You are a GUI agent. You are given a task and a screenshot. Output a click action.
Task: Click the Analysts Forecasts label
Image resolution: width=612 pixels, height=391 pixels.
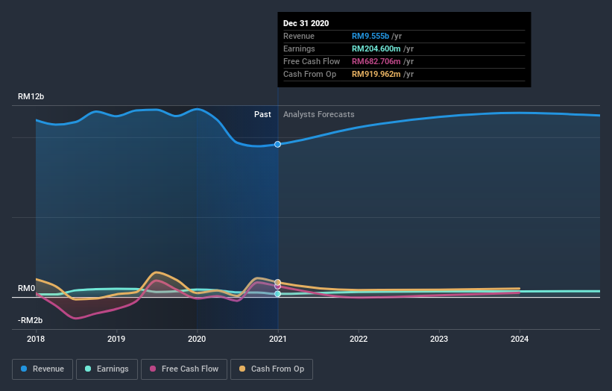pyautogui.click(x=319, y=114)
